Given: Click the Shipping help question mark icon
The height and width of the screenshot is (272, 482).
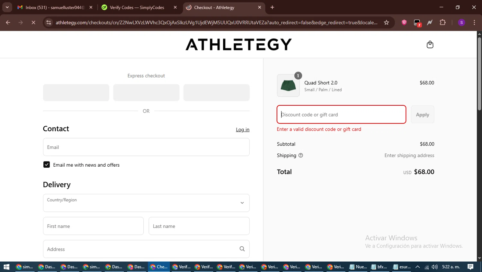Looking at the screenshot, I should pos(301,155).
